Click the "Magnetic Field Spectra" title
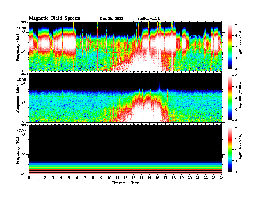Screen dimensions: 264x204 pos(55,18)
